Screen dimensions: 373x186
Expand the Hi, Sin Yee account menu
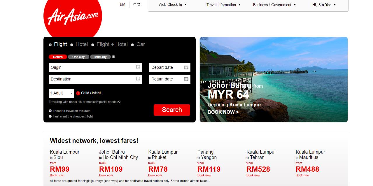point(324,5)
